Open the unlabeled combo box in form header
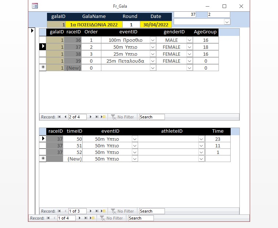The image size is (278, 228). (227, 22)
